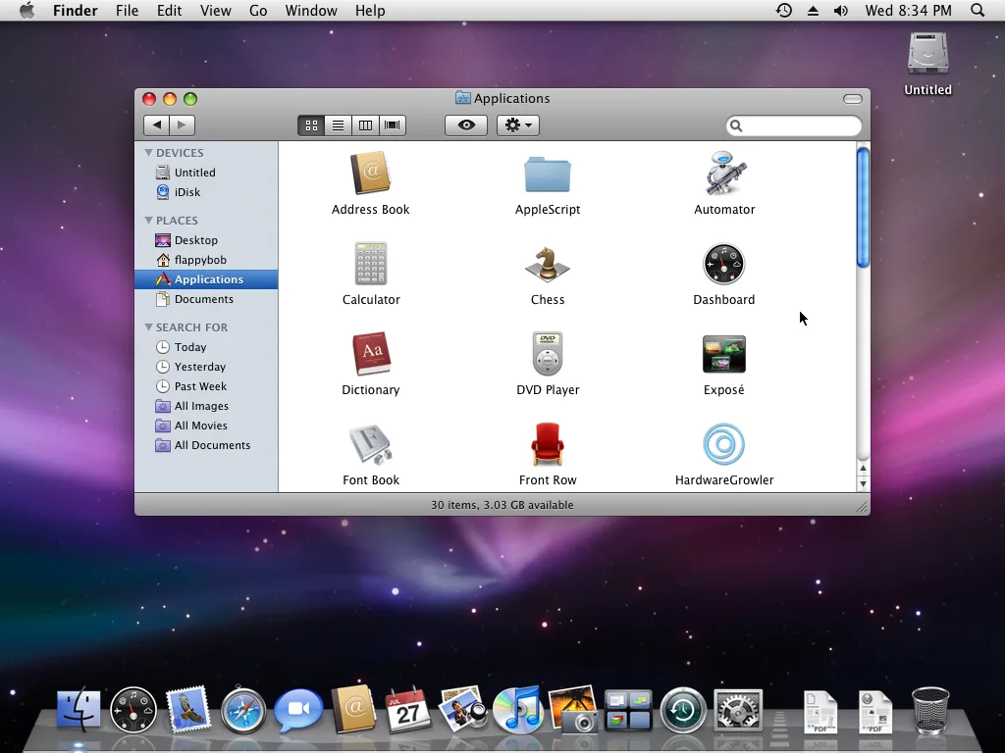
Task: Click the Finder icon in the Dock
Action: pos(79,710)
